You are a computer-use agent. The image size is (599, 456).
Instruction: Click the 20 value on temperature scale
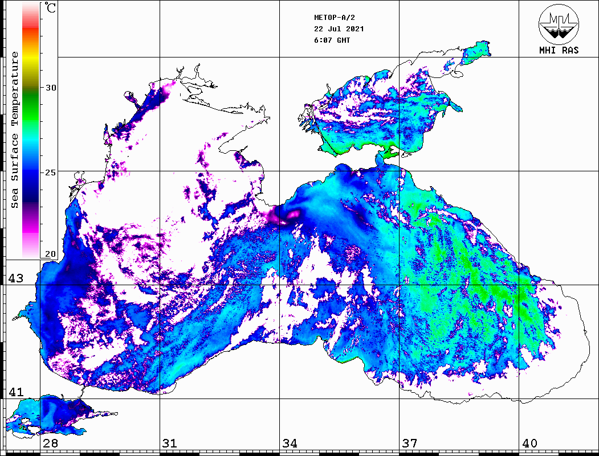point(51,254)
